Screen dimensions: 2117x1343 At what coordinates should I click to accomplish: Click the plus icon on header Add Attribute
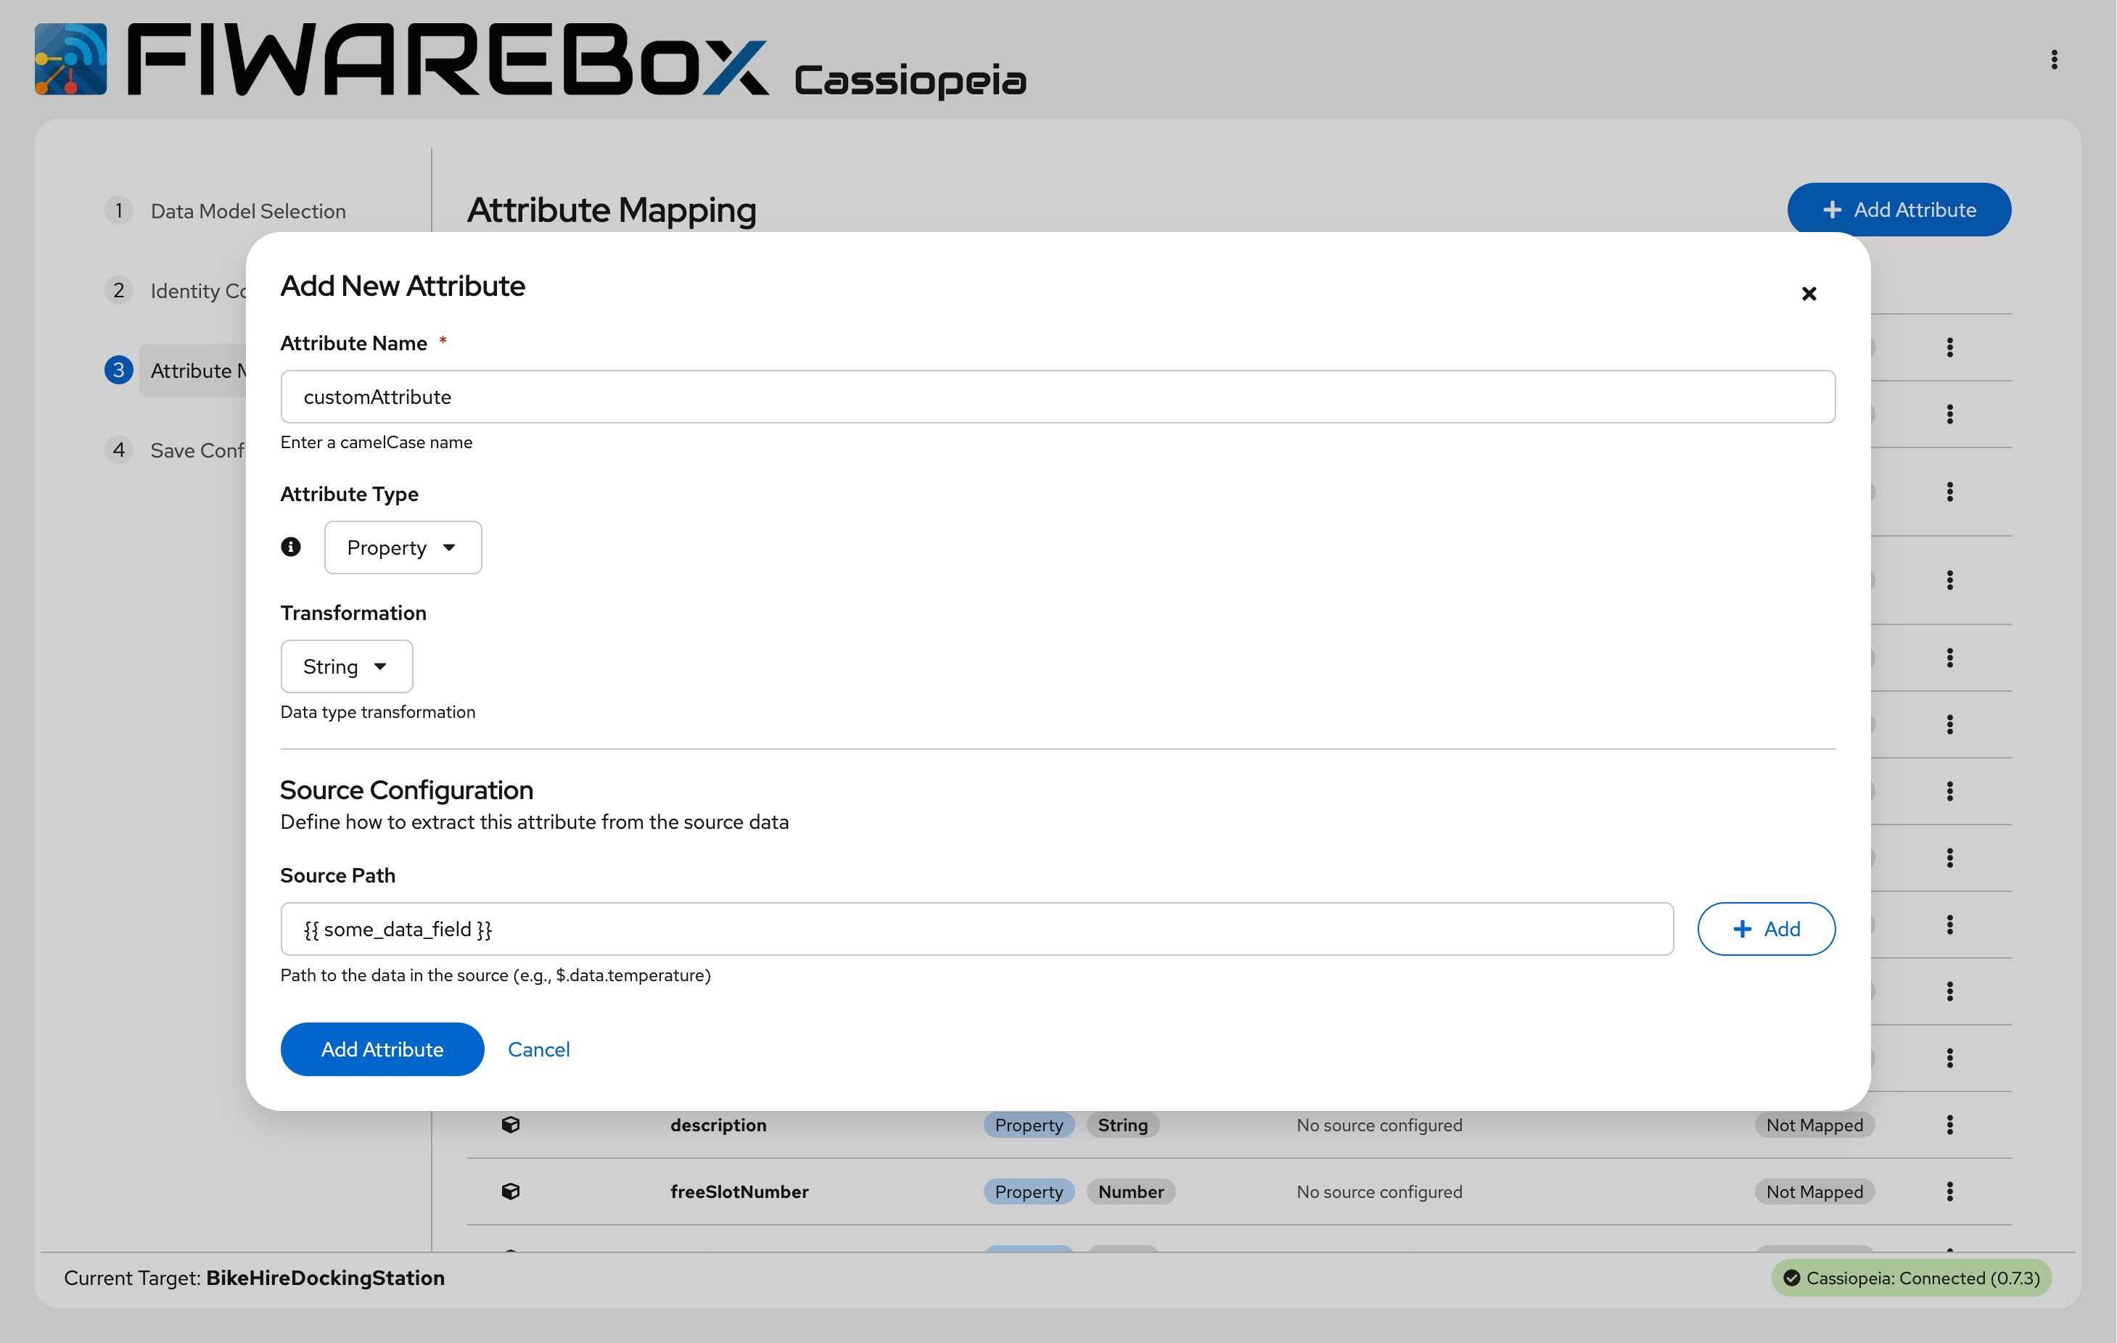point(1832,209)
